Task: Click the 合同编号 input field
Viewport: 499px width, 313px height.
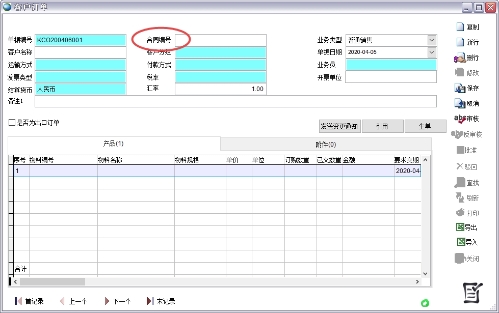Action: (x=220, y=40)
